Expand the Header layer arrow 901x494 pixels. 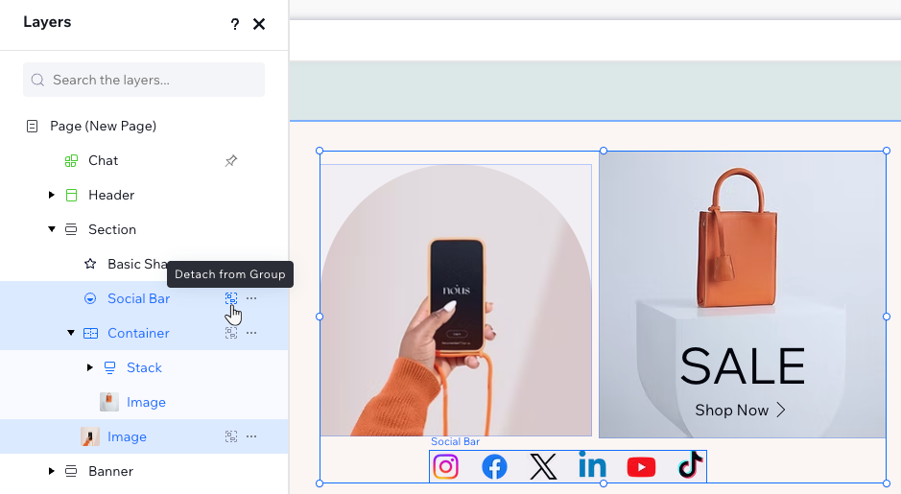[x=52, y=196]
